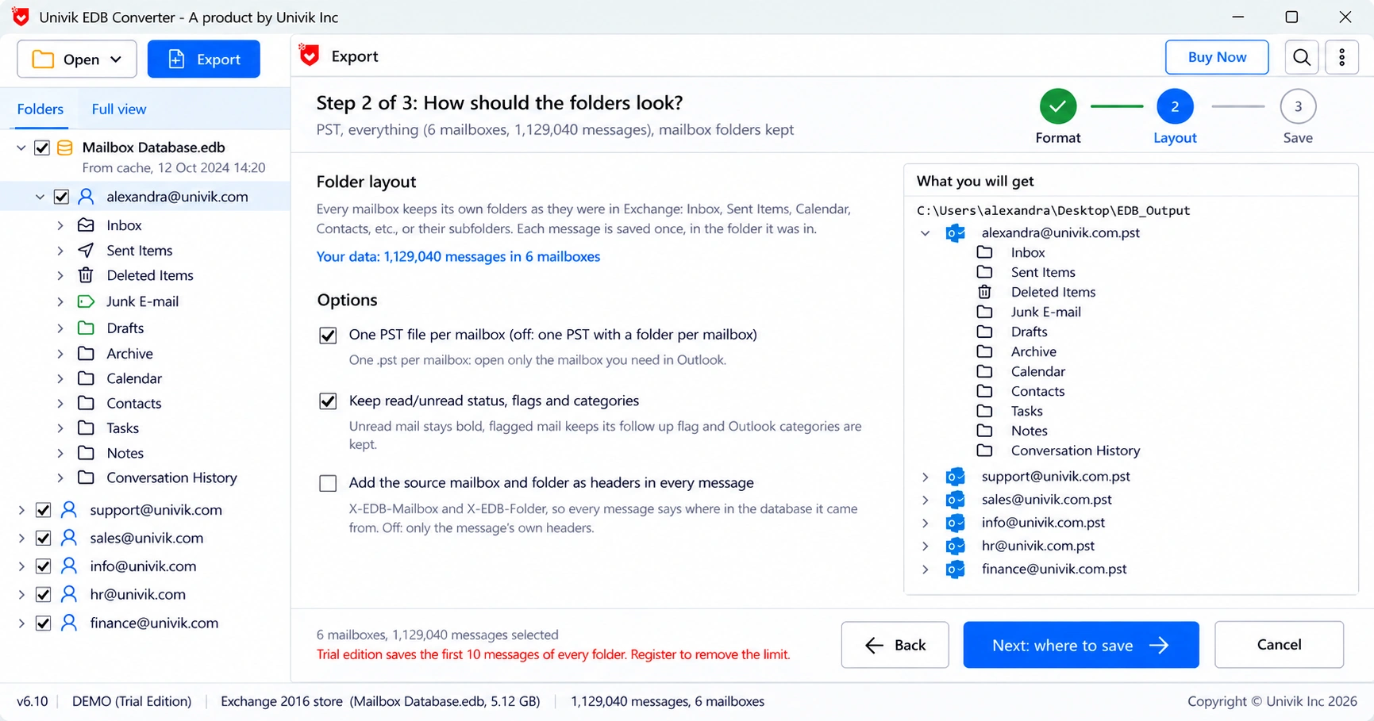Click the Save step 3 circle

pos(1298,106)
